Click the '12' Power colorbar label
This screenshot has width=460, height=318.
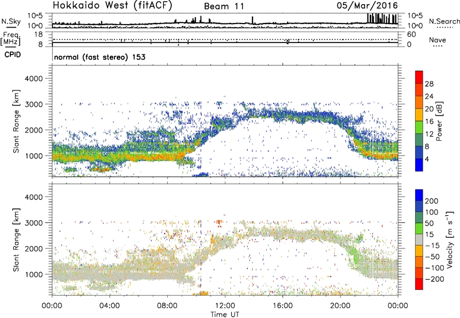coord(429,134)
